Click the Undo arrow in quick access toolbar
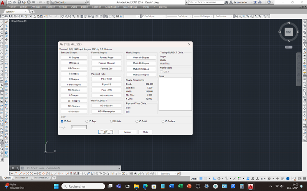The width and height of the screenshot is (307, 191). pos(33,2)
